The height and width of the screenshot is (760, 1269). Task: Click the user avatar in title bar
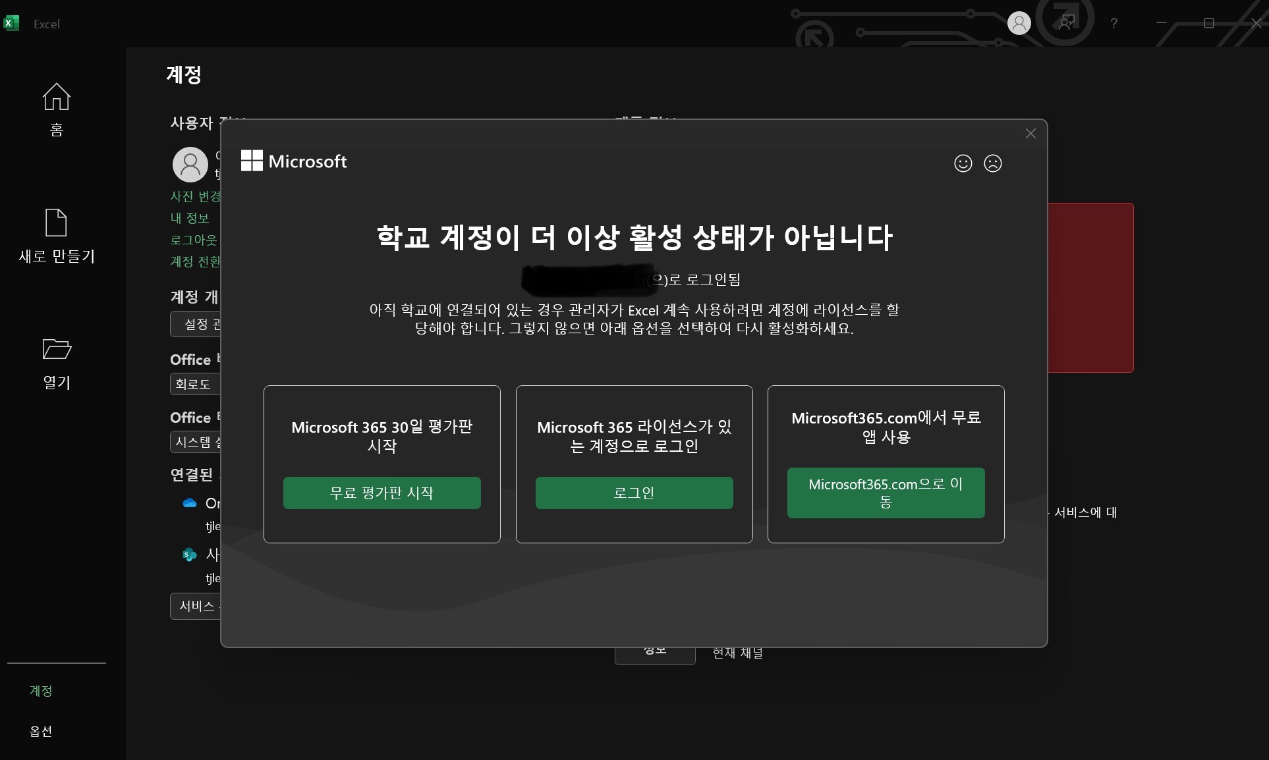(1019, 23)
